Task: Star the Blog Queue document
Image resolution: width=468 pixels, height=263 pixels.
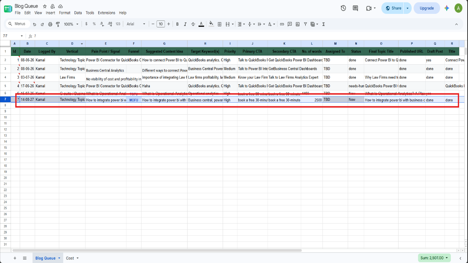Action: 45,7
